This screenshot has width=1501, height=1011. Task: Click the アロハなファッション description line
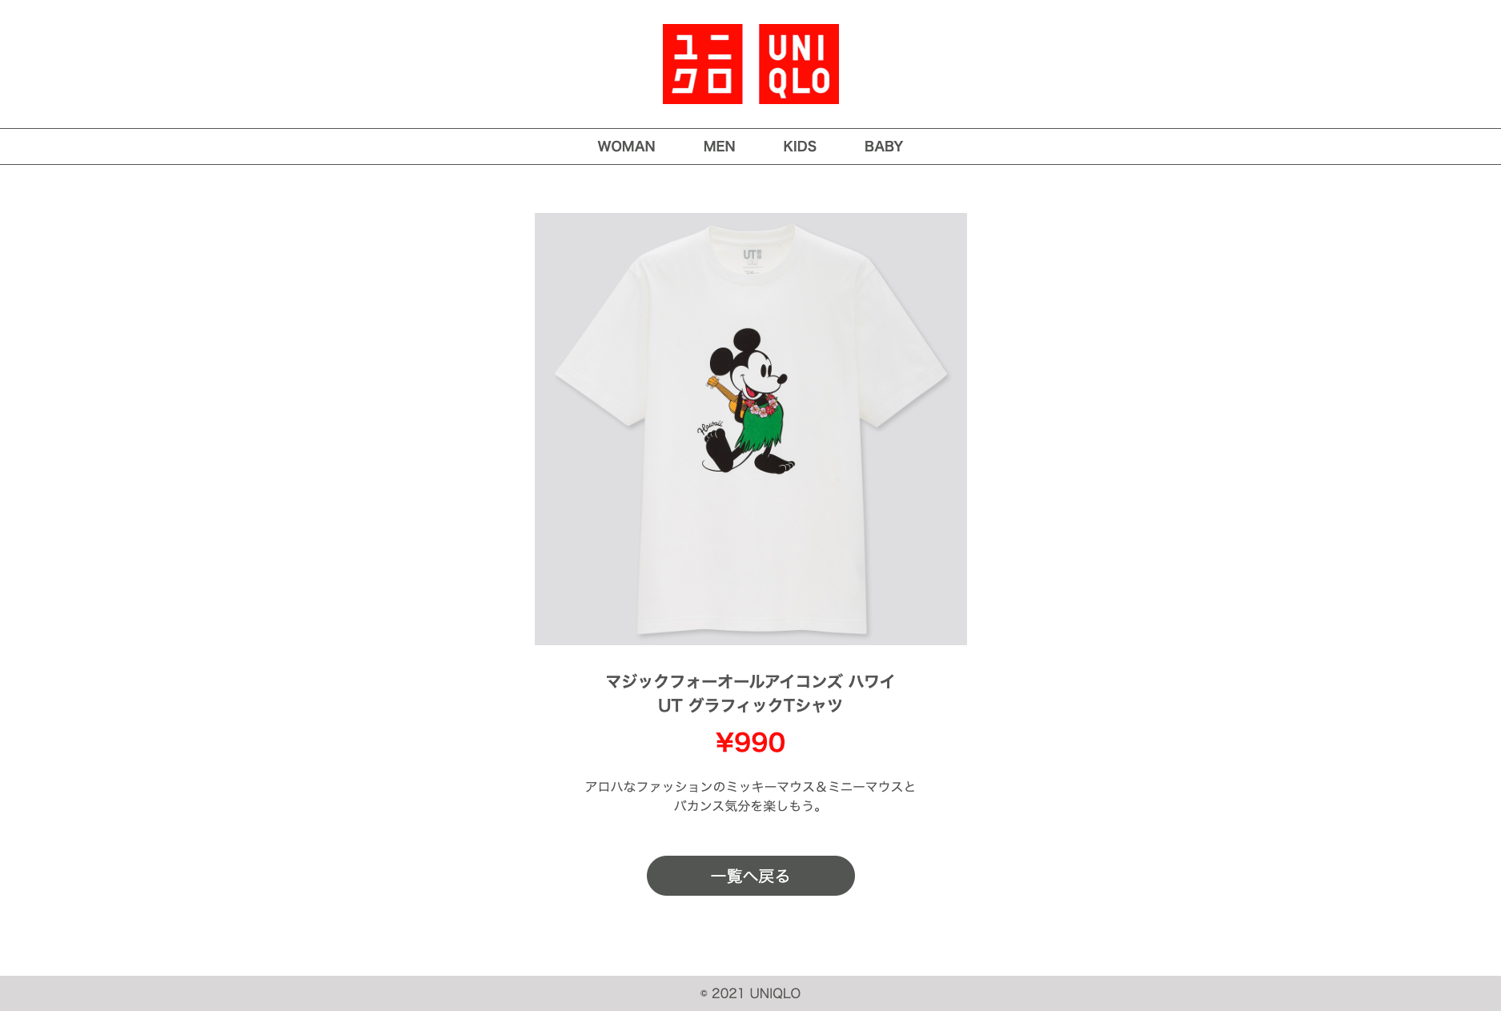(750, 787)
